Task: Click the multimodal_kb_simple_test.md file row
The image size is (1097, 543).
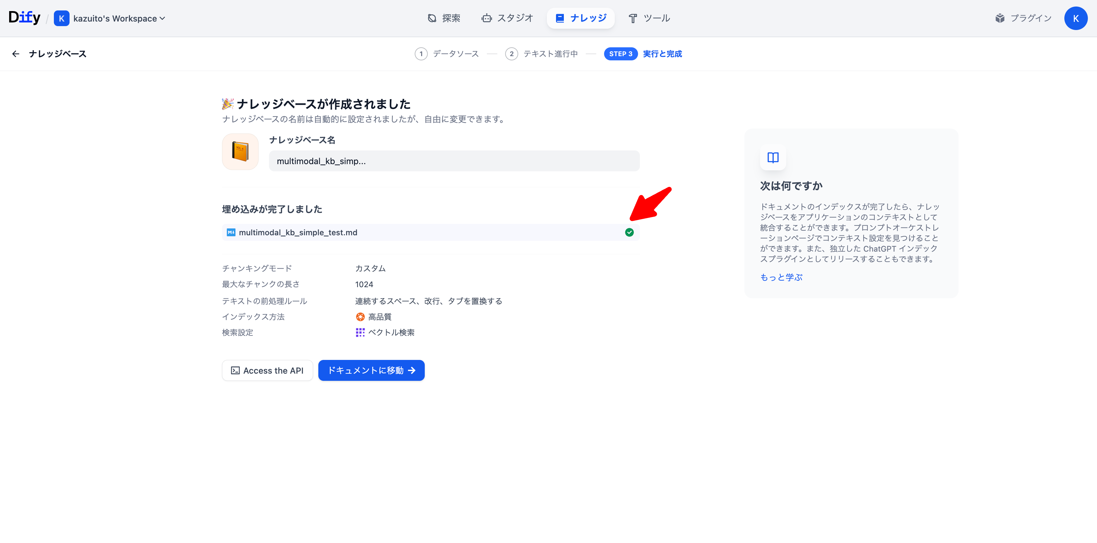Action: pyautogui.click(x=426, y=232)
